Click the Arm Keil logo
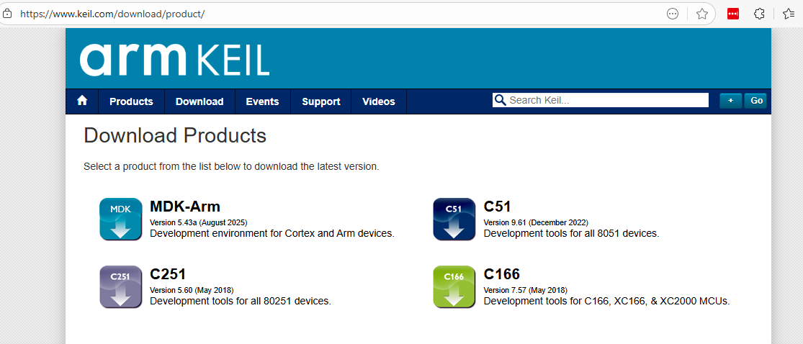Image resolution: width=803 pixels, height=344 pixels. tap(174, 59)
